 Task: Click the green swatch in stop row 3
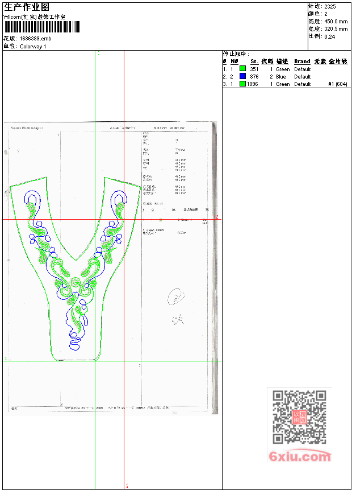242,84
